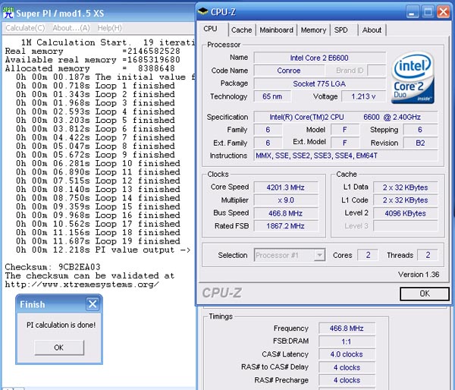Switch to the About tab in CPU-Z

pos(372,30)
